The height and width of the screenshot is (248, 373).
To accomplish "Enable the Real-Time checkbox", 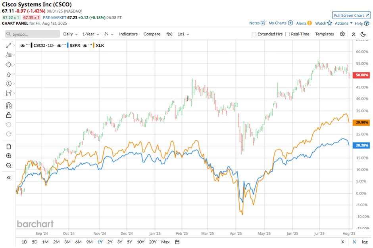I will click(287, 34).
